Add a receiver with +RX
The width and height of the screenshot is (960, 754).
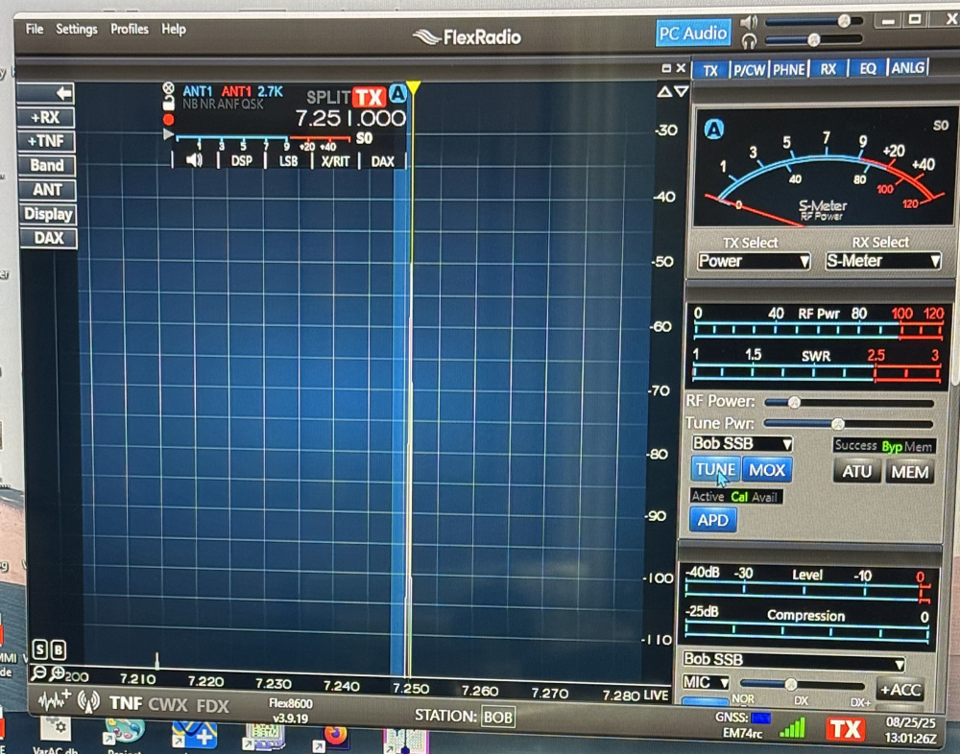46,117
